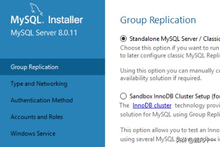Open the Group Replication step in sidebar
220x147 pixels.
coord(52,67)
